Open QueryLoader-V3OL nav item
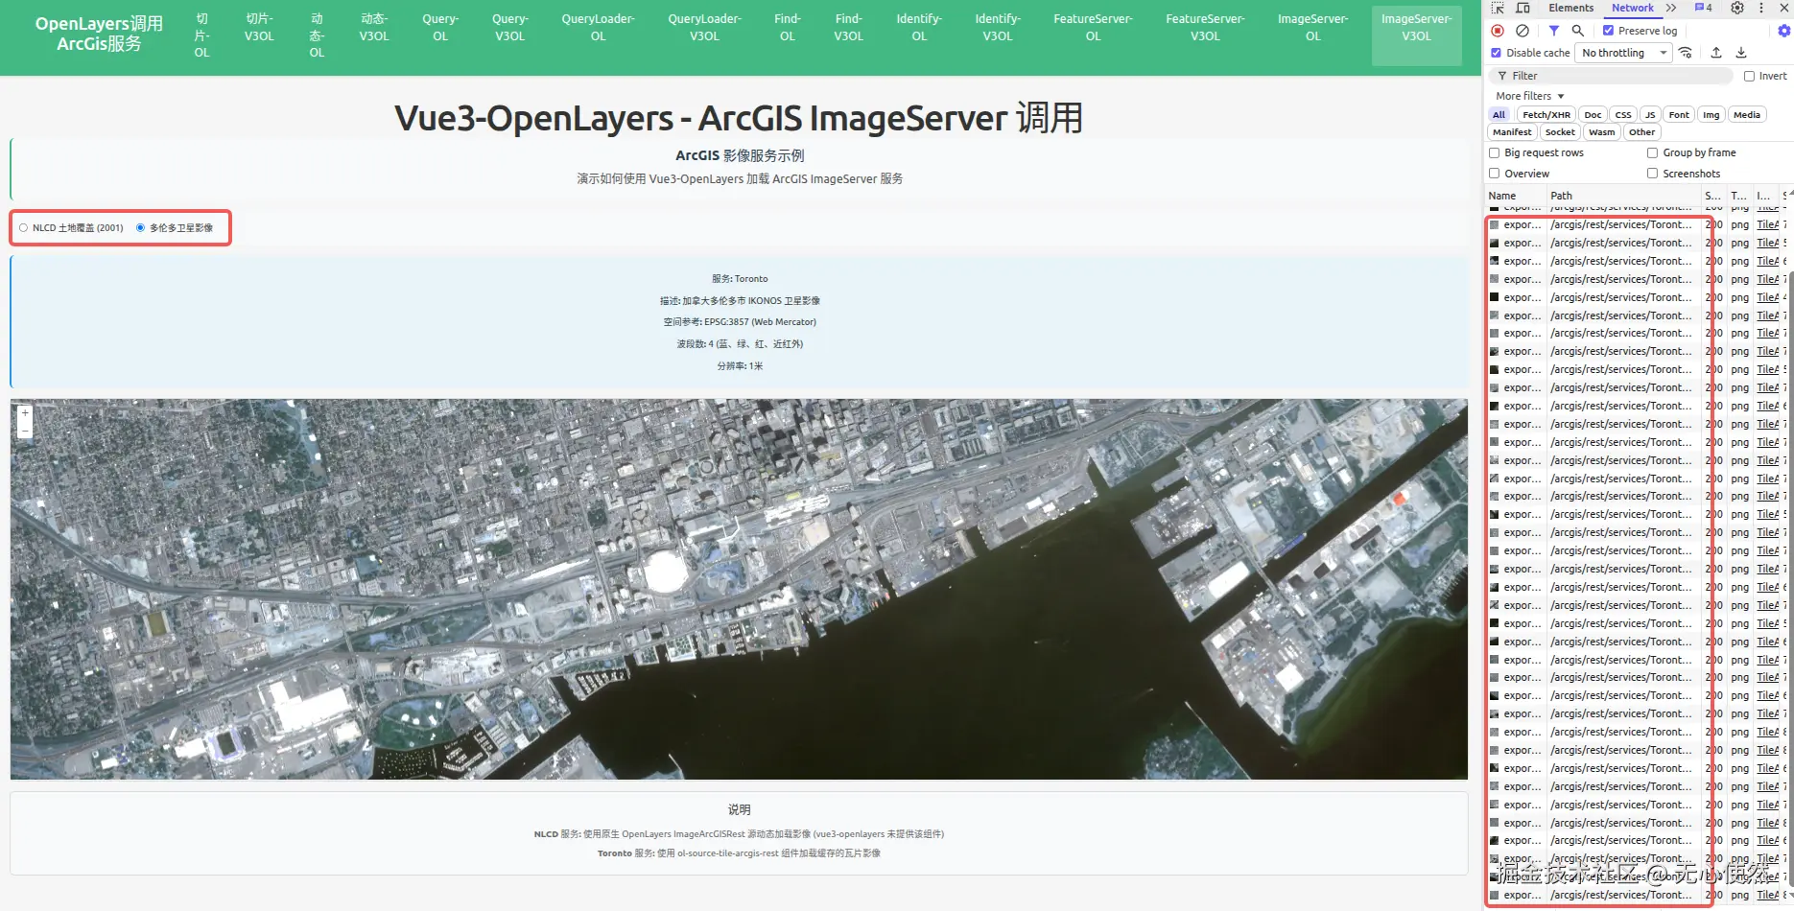1794x911 pixels. [705, 28]
